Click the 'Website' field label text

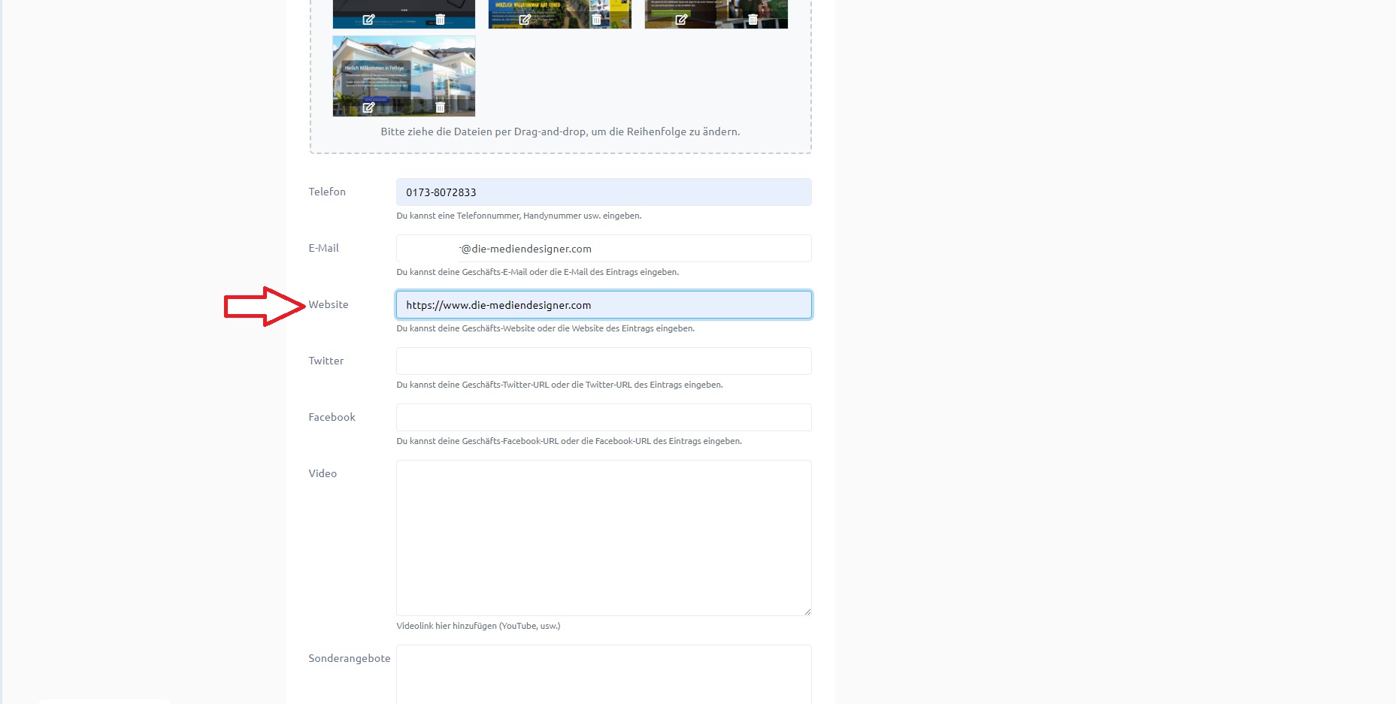329,304
